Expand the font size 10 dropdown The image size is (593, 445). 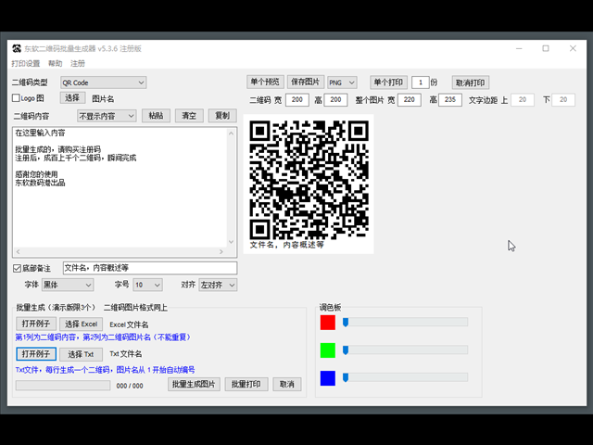click(x=148, y=285)
